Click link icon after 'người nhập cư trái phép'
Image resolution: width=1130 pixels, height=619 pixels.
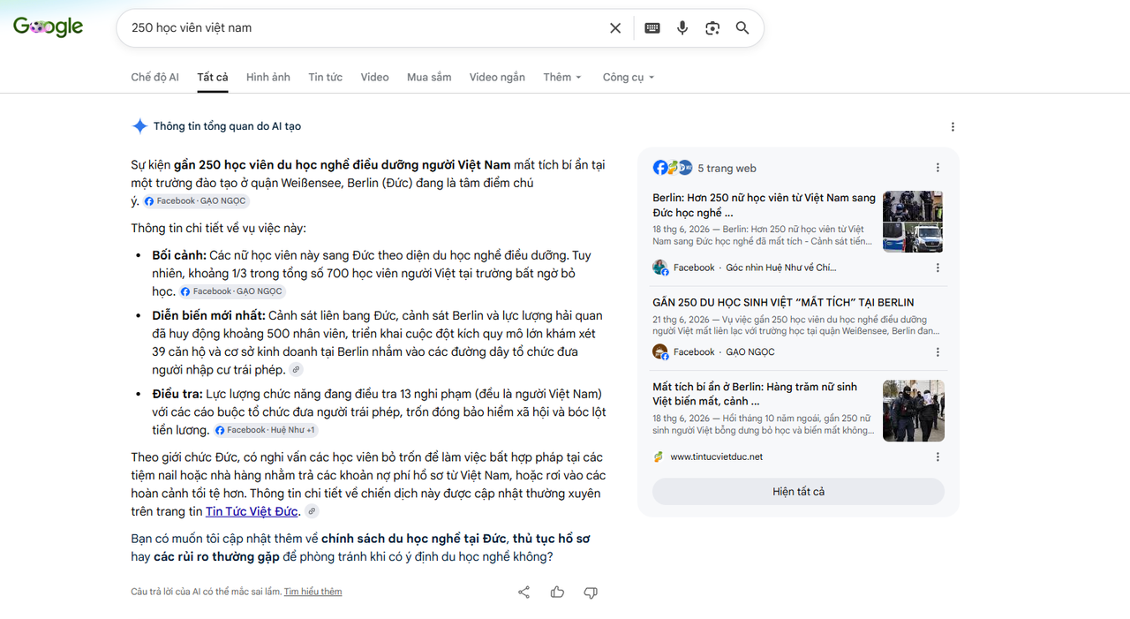pyautogui.click(x=297, y=370)
